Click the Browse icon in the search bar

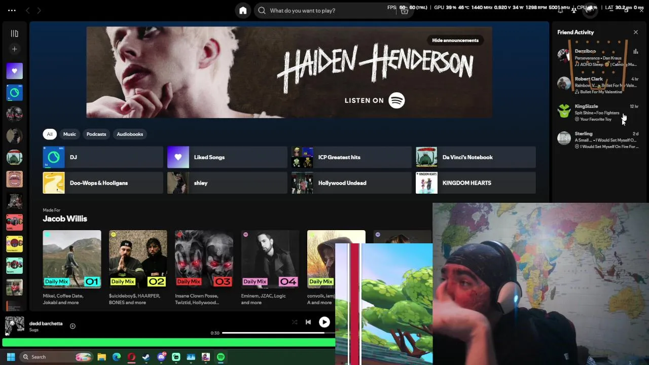404,11
